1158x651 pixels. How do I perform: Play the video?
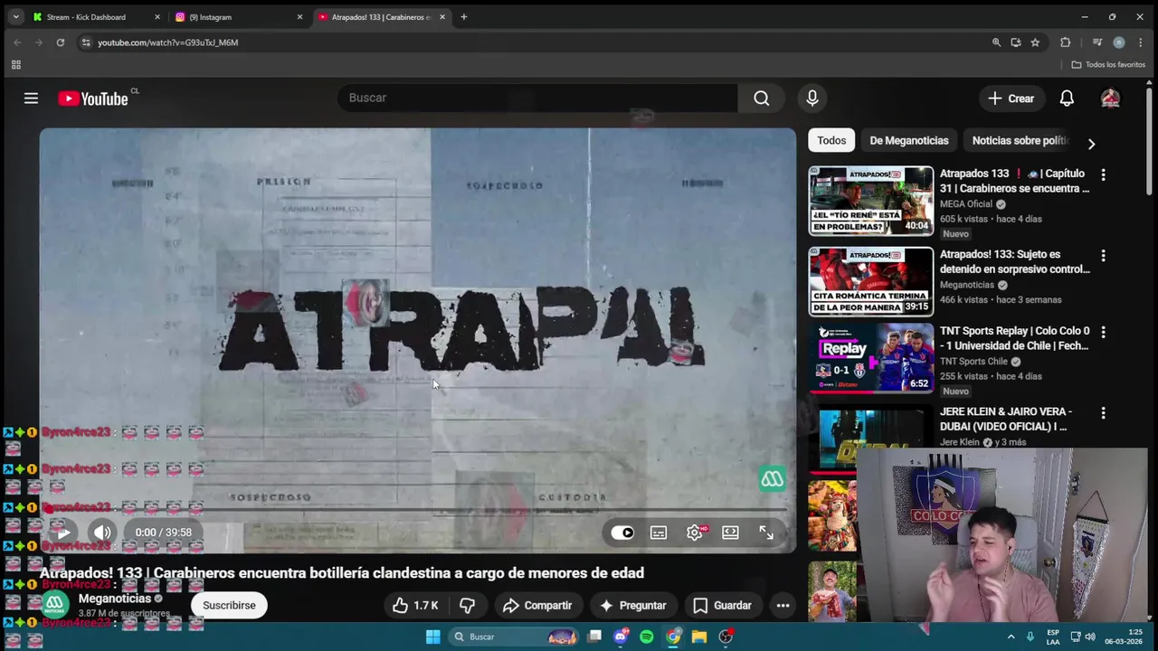63,533
